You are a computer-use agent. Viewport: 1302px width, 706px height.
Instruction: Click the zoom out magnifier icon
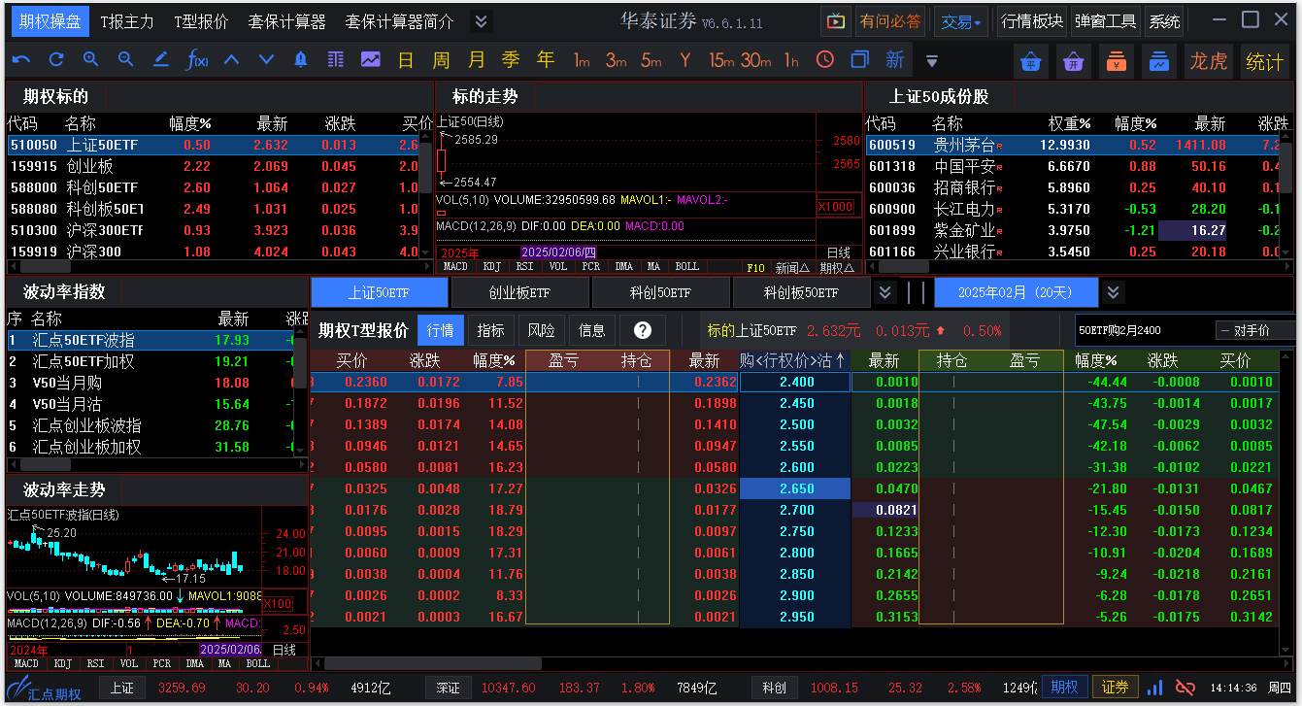[x=126, y=60]
